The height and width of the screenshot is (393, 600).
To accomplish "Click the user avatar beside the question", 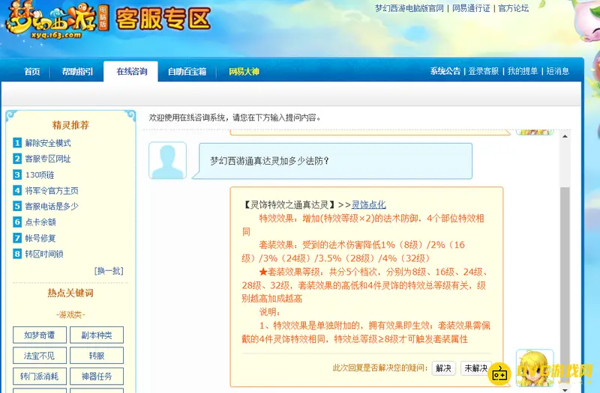I will [167, 160].
